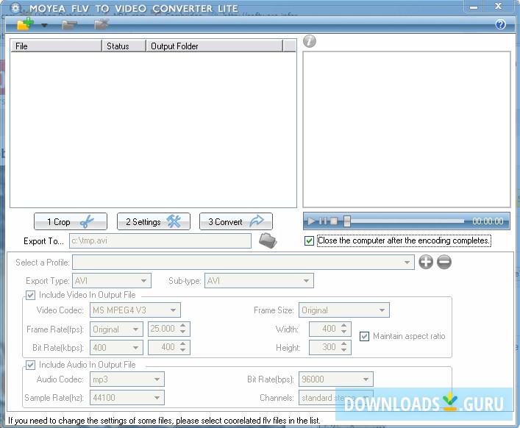Open the Sub-type dropdown
520x428 pixels.
[x=259, y=281]
